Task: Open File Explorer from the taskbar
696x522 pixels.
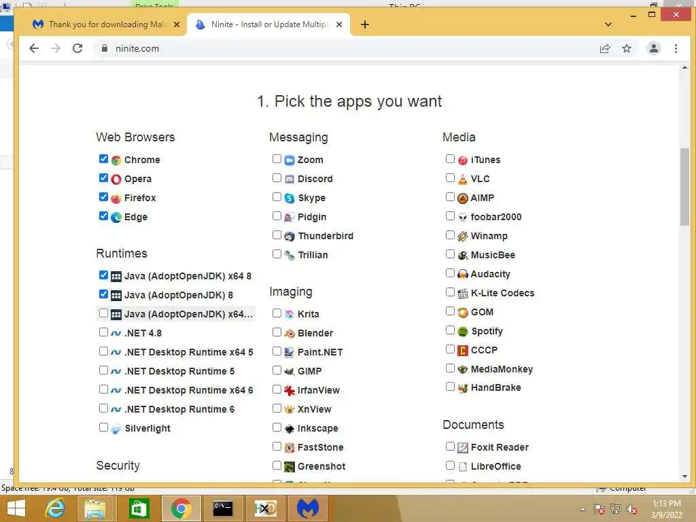Action: click(x=95, y=508)
